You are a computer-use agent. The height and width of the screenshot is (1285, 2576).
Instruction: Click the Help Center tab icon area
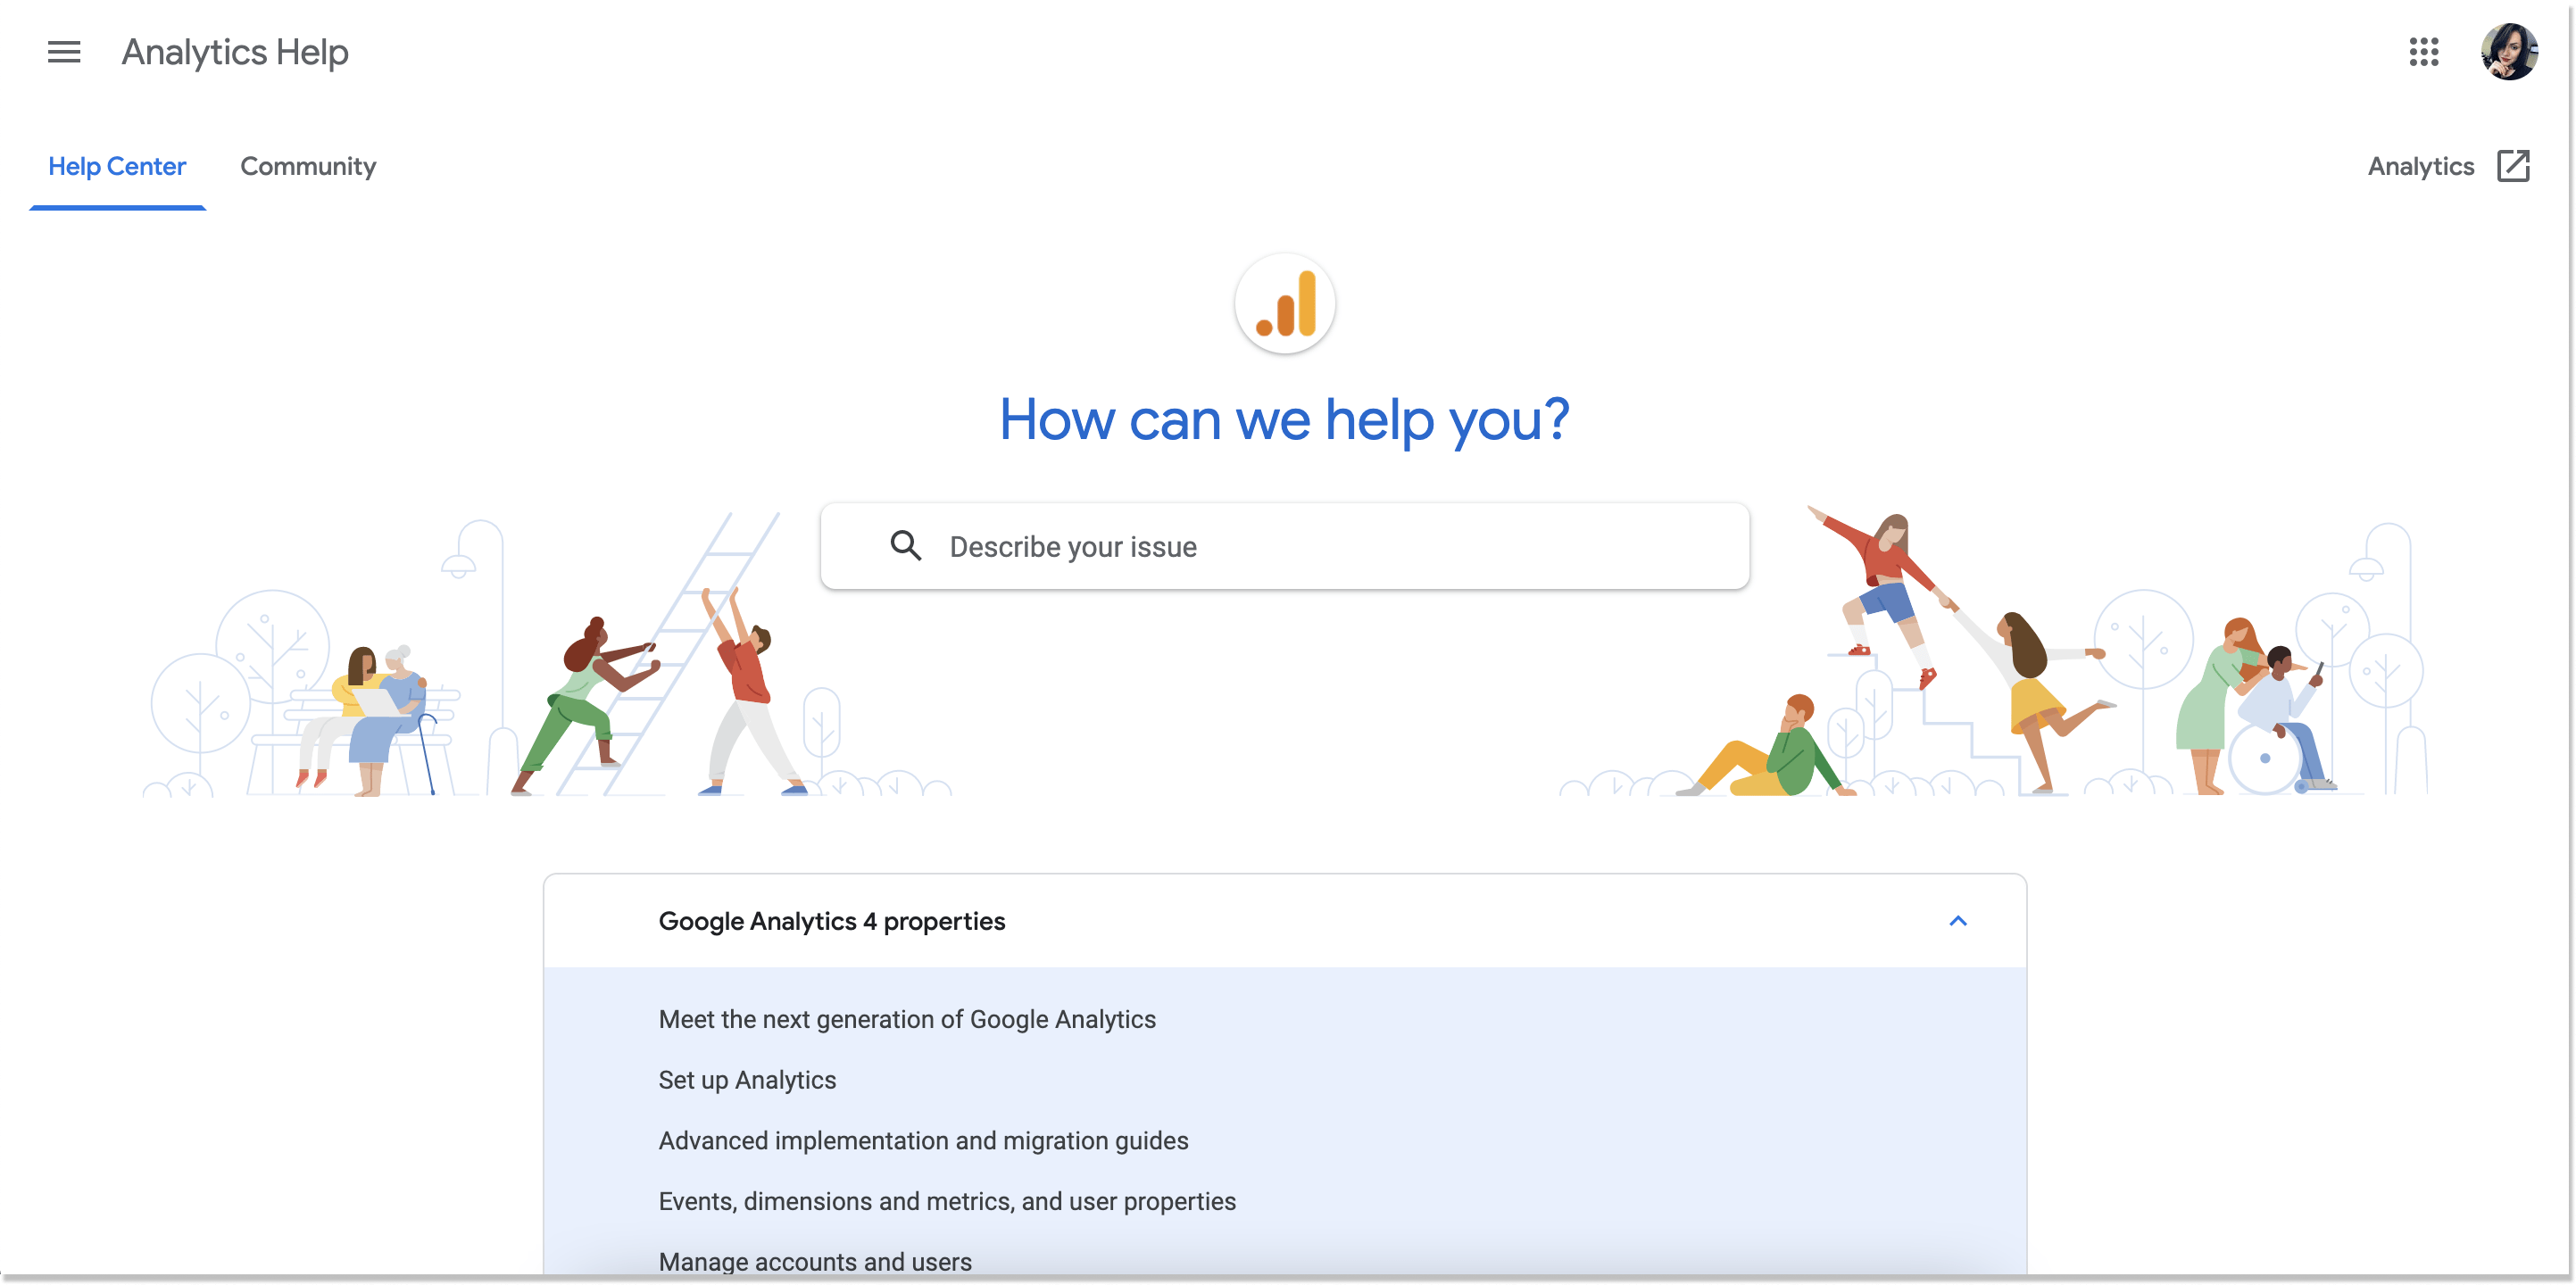tap(117, 164)
